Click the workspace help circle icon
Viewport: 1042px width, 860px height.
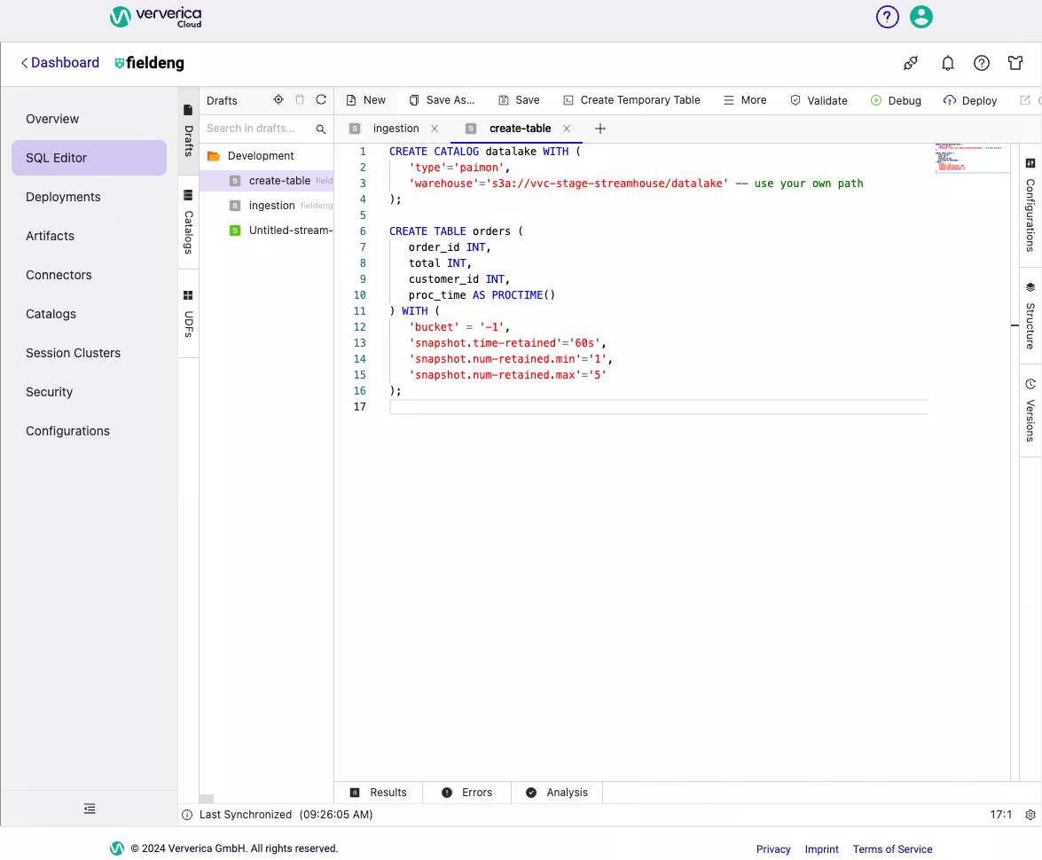point(982,63)
